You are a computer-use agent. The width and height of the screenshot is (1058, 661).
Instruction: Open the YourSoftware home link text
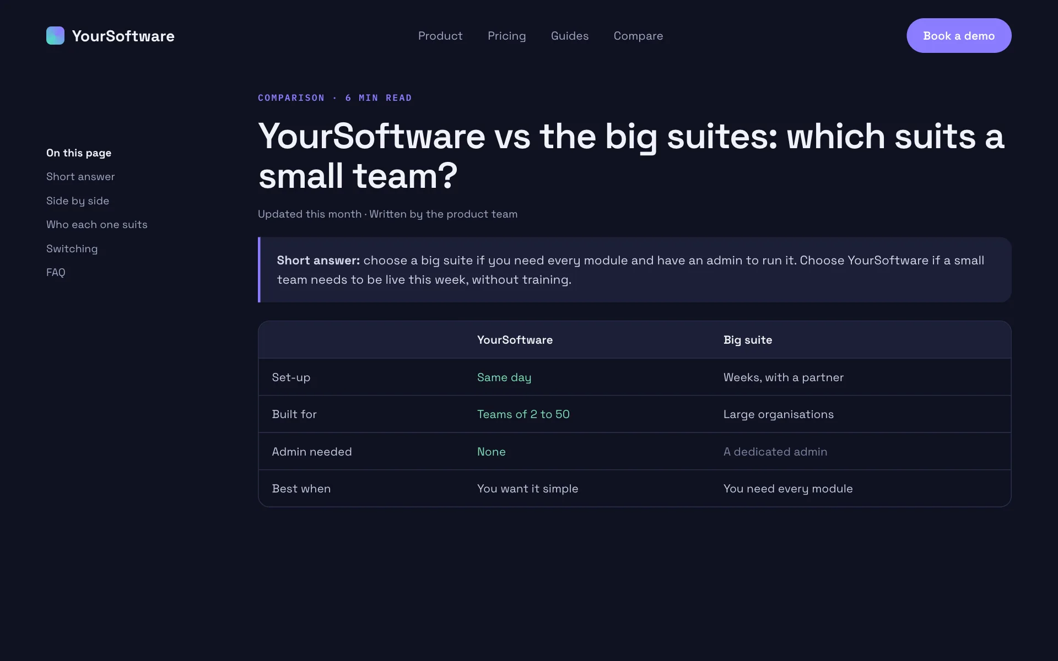(123, 36)
